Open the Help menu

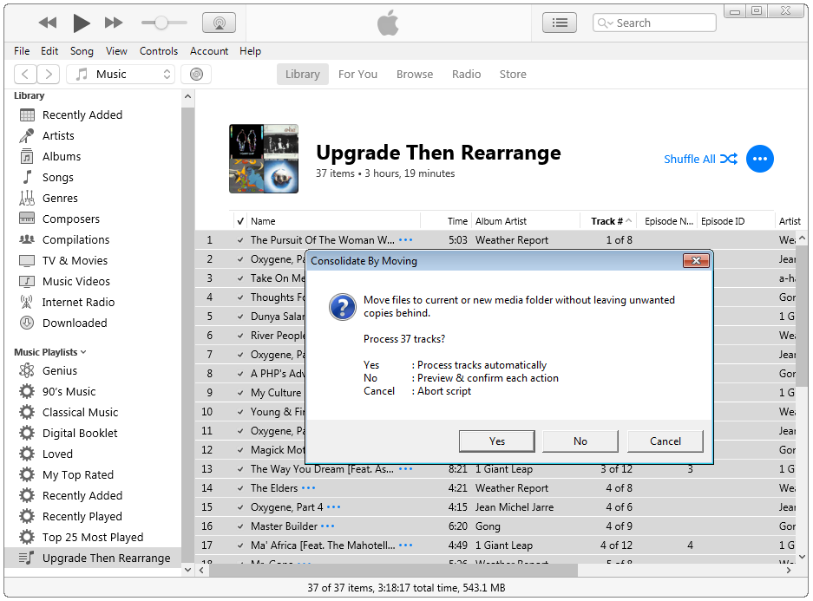251,51
